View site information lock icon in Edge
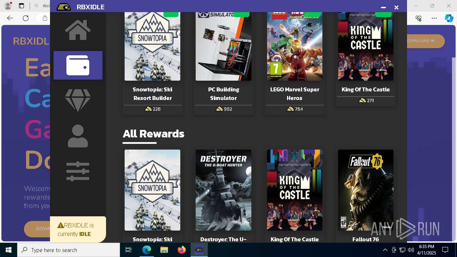This screenshot has height=257, width=457. pyautogui.click(x=45, y=18)
